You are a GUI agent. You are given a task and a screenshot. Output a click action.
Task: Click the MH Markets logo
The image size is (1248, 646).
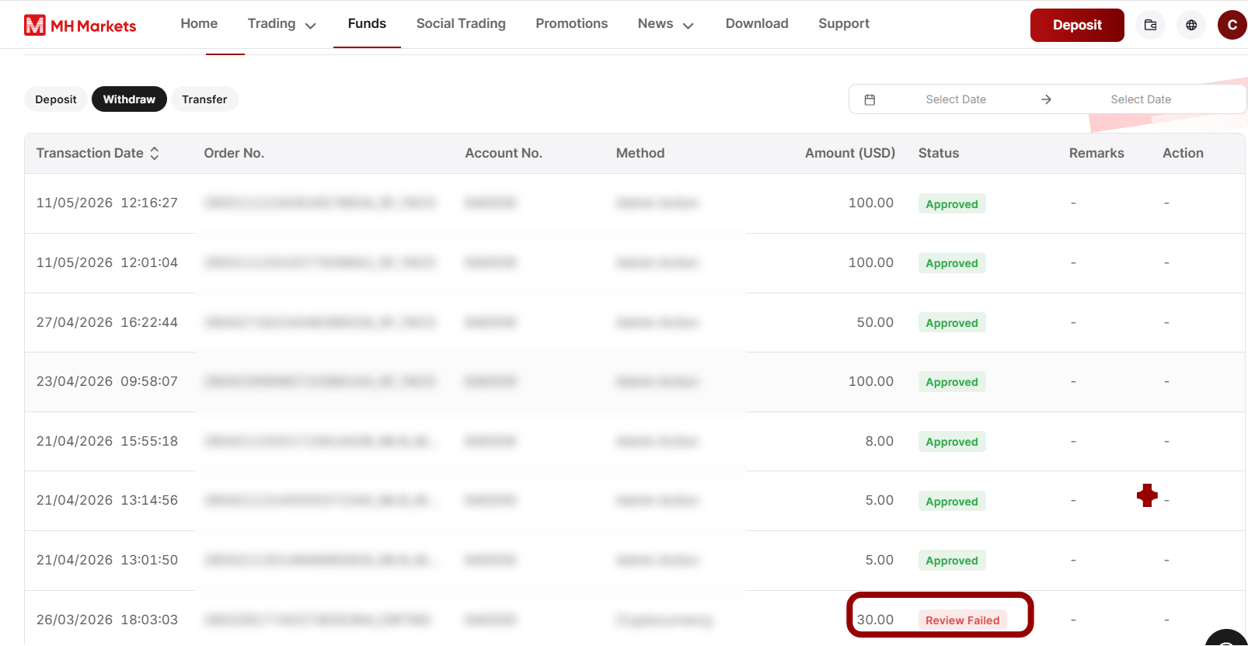[80, 26]
